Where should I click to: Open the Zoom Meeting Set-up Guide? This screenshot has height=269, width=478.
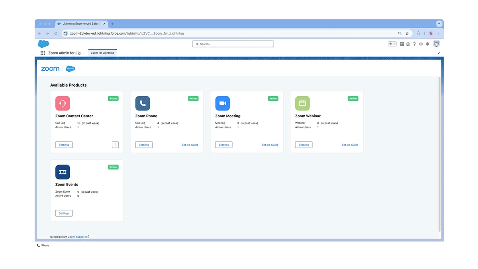(x=270, y=145)
